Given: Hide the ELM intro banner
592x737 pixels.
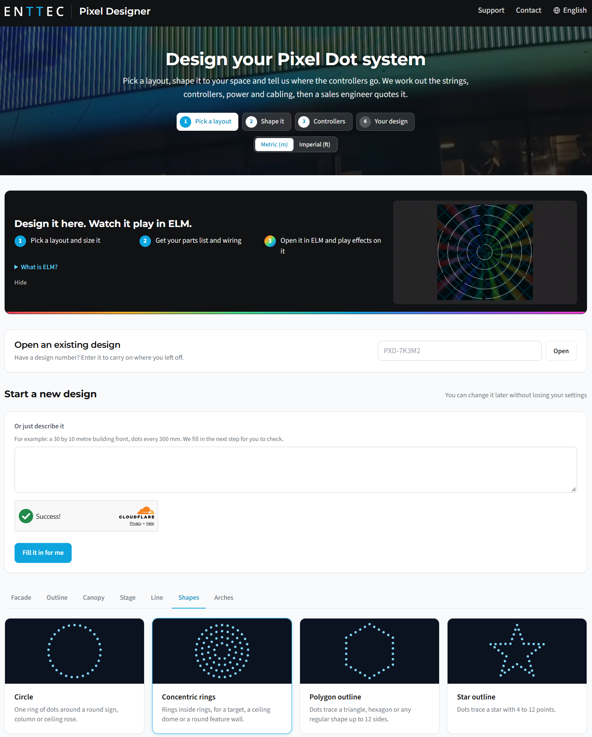Looking at the screenshot, I should pyautogui.click(x=21, y=283).
